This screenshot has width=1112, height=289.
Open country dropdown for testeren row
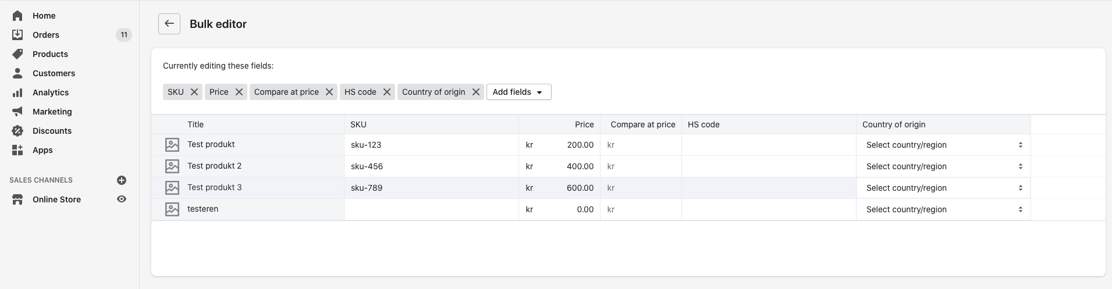943,209
